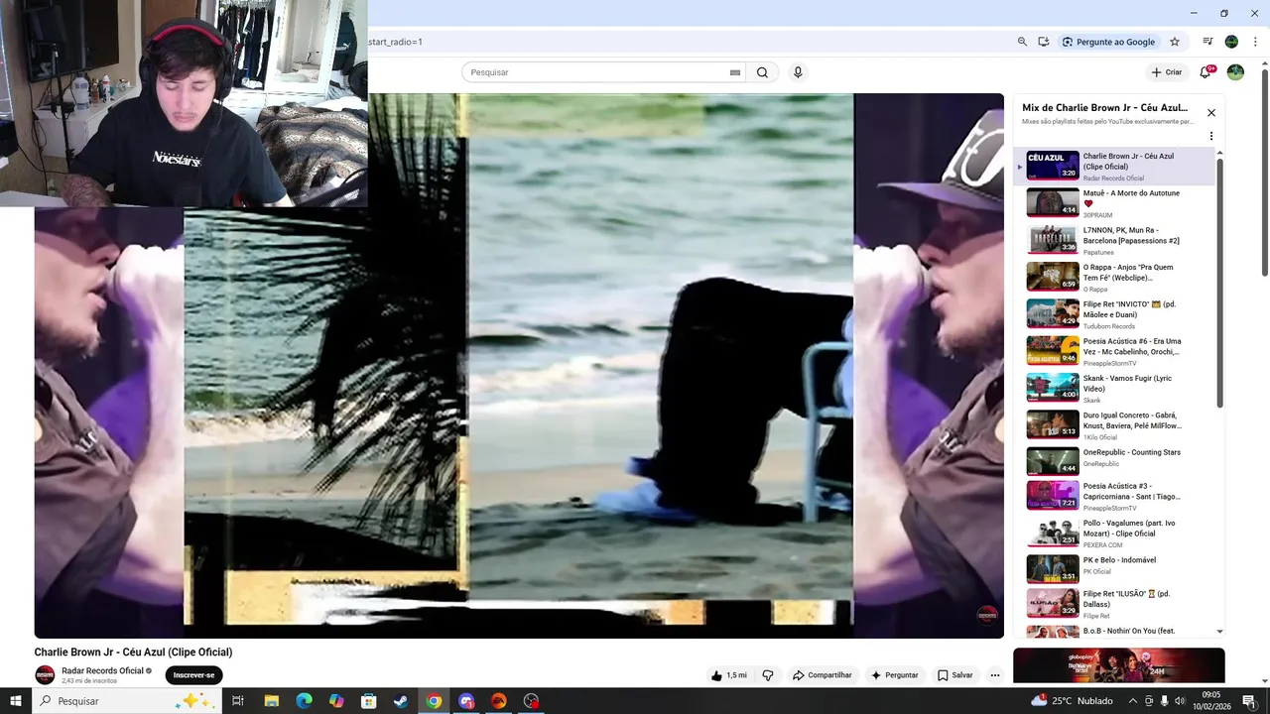
Task: Switch to Google Chrome in taskbar
Action: coord(434,701)
